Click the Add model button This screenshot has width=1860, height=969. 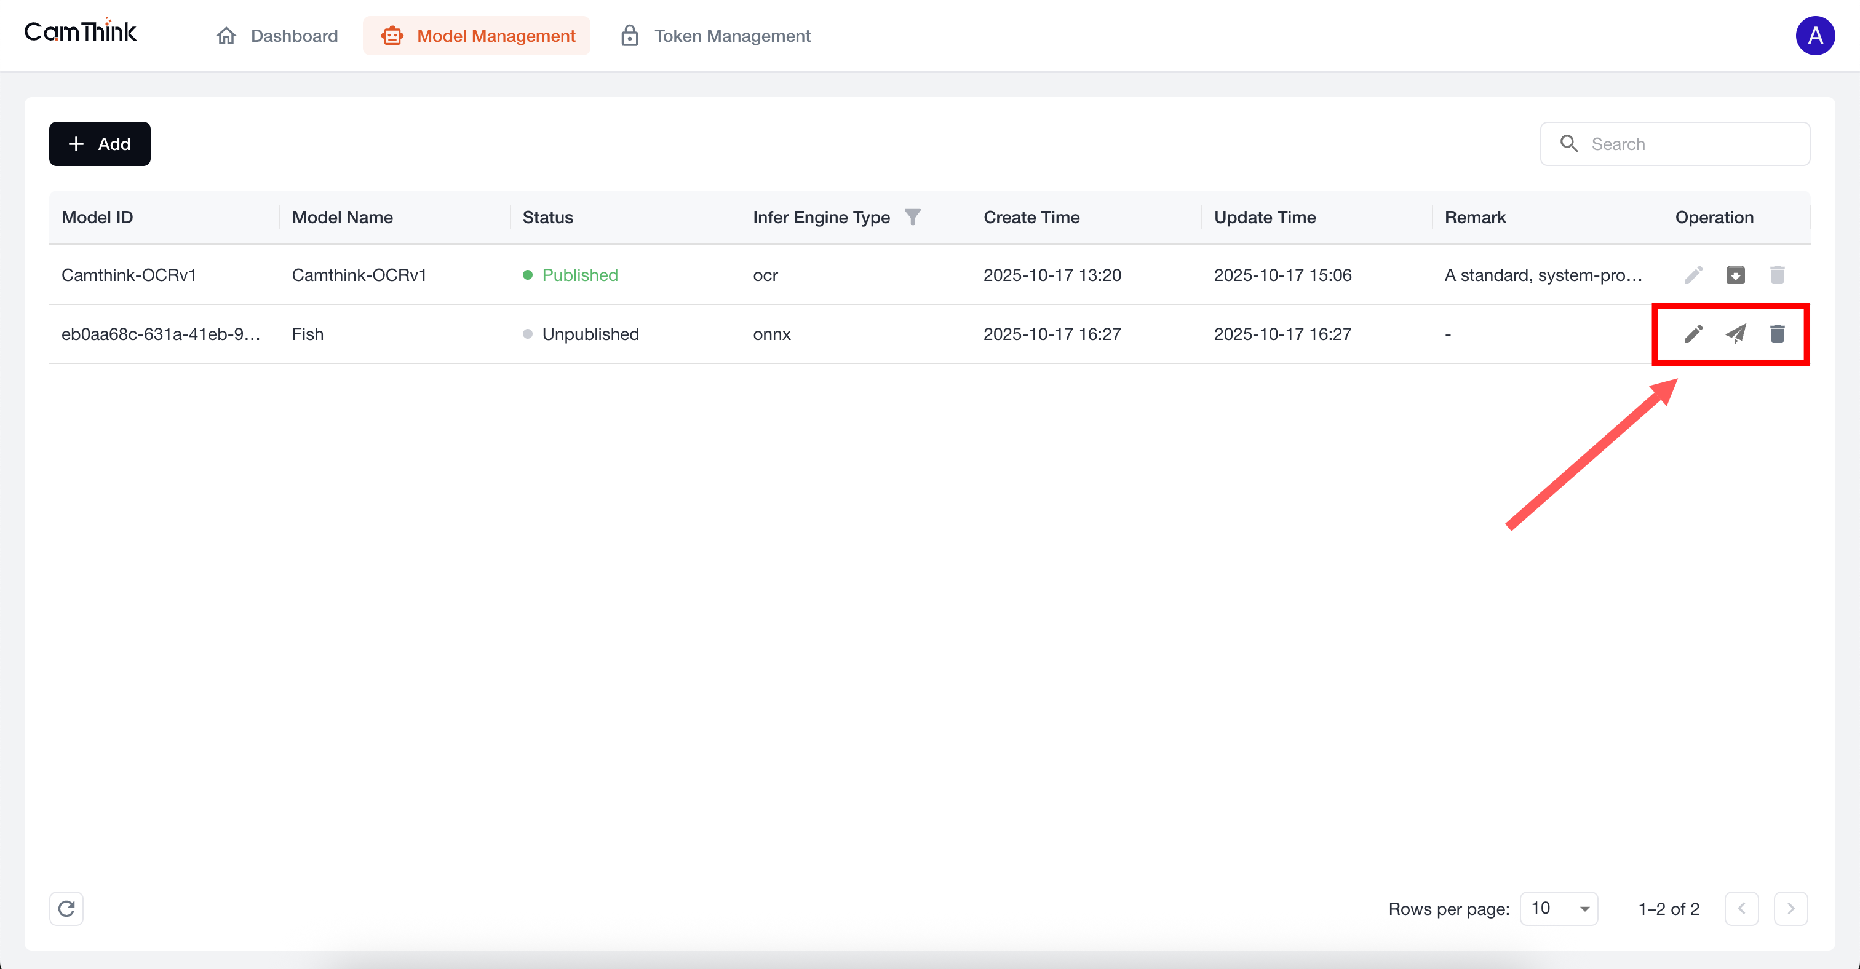(x=100, y=144)
